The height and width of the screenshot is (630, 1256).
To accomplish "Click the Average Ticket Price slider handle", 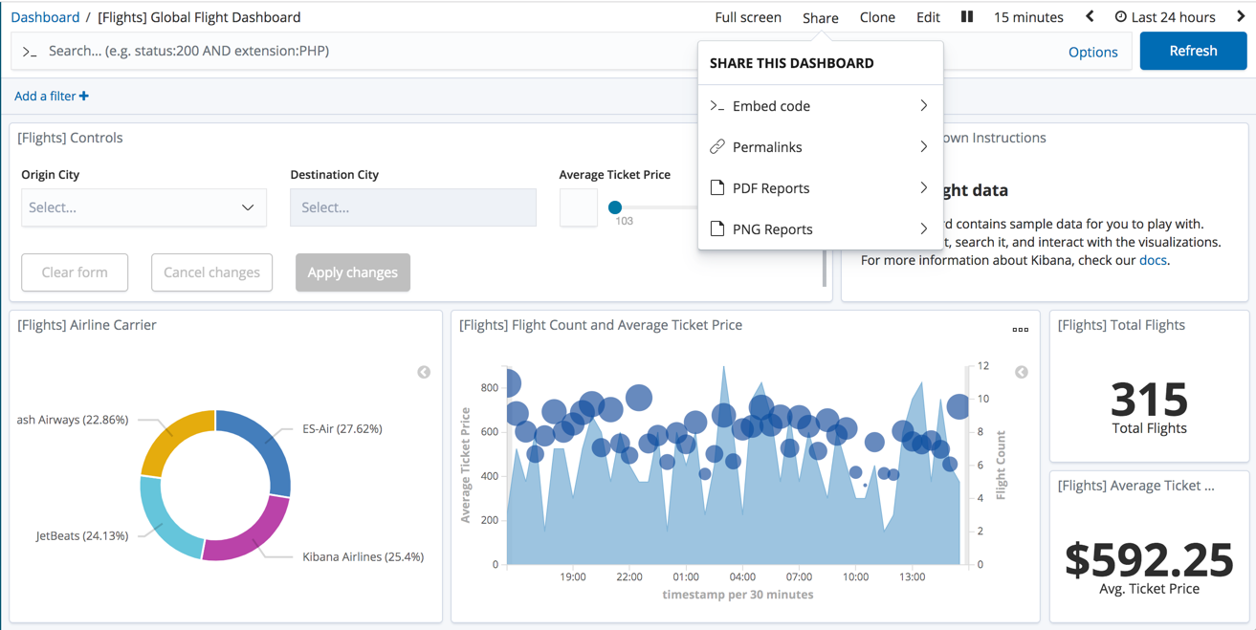I will [x=615, y=207].
